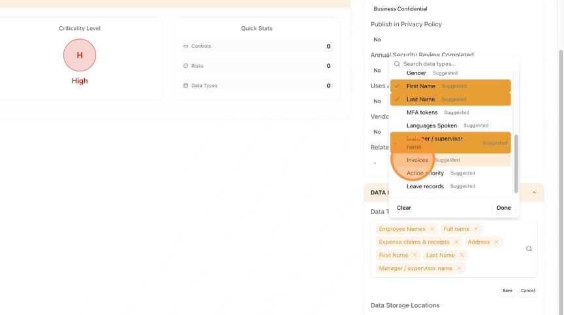
Task: Remove the Employee Names tag
Action: tap(432, 229)
